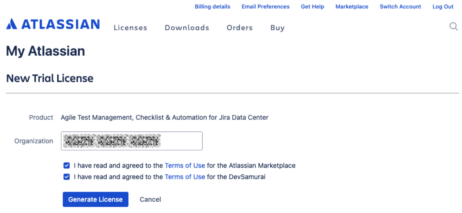The width and height of the screenshot is (462, 213).
Task: Open Email Preferences
Action: point(265,6)
